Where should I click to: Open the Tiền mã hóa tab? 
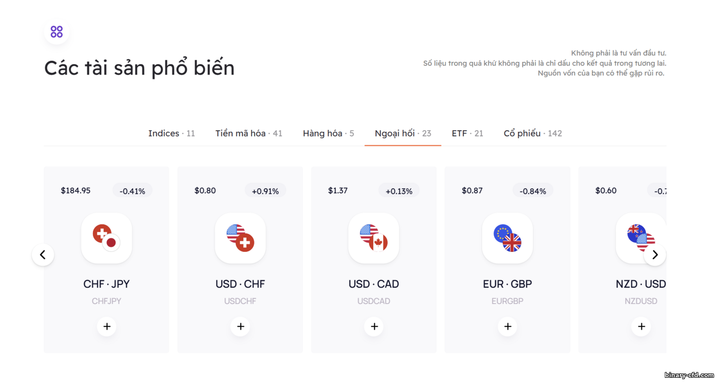(x=249, y=134)
